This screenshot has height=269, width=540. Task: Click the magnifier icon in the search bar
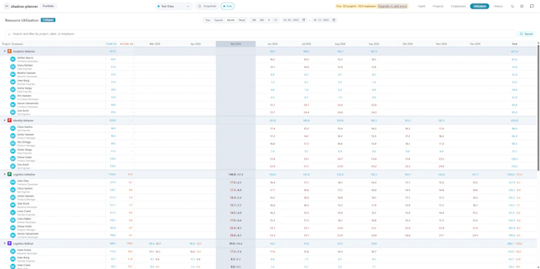[9, 34]
